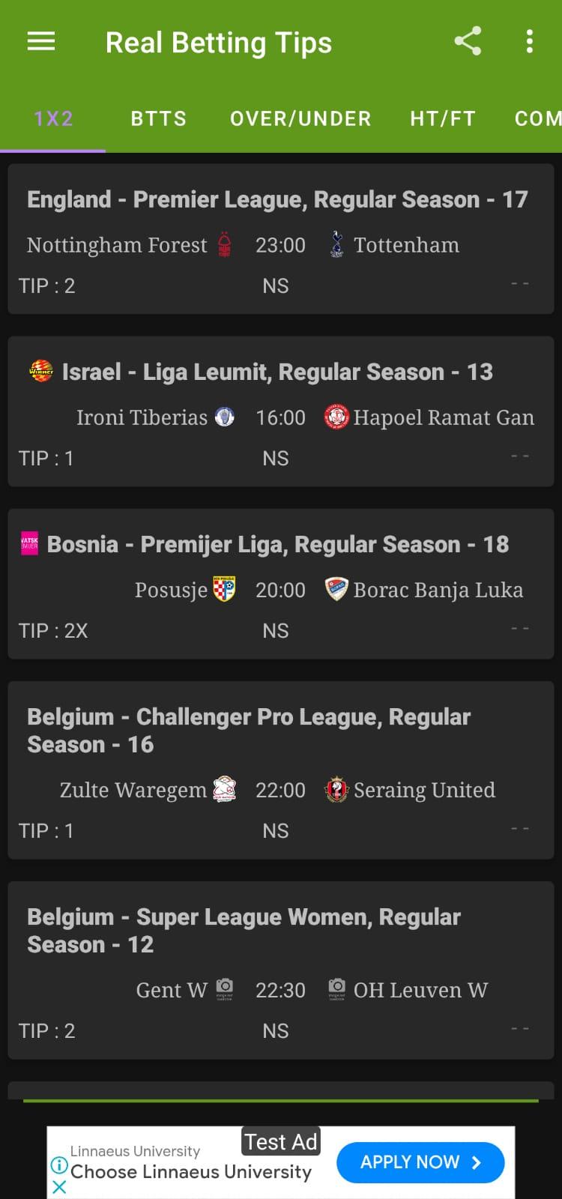Viewport: 562px width, 1199px height.
Task: Switch to the OVER/UNDER tab
Action: [300, 118]
